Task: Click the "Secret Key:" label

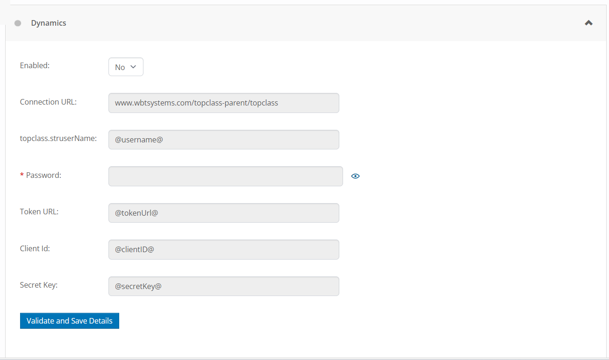Action: coord(39,285)
